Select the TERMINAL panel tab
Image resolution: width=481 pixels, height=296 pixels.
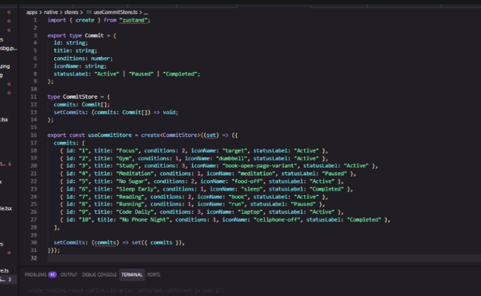[x=132, y=274]
